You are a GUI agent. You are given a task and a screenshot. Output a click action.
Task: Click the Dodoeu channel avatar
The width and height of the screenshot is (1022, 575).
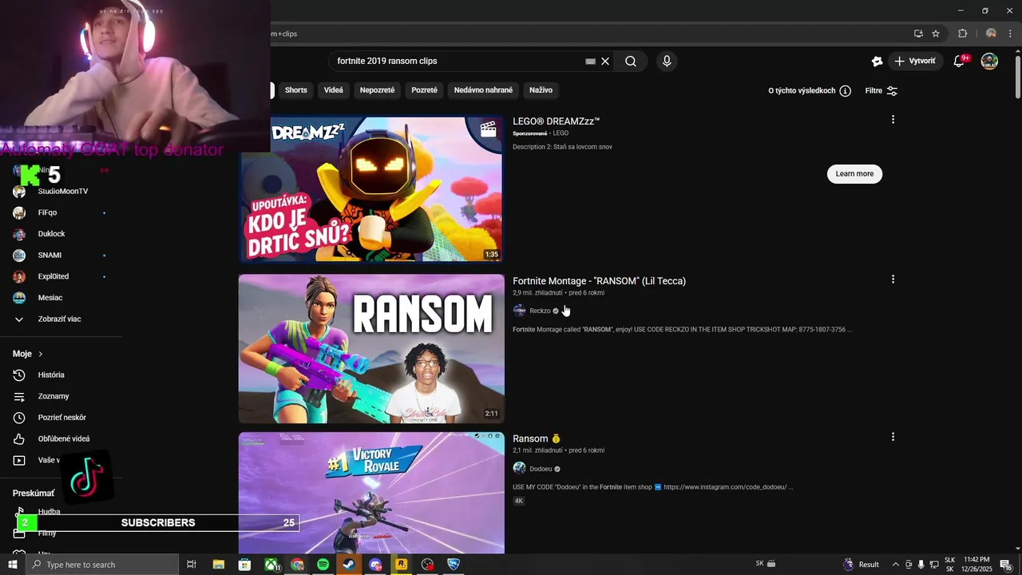tap(519, 469)
